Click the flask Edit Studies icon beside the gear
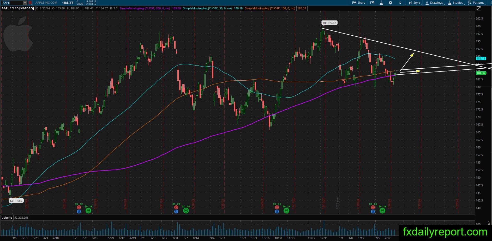Screen dimensions: 492x241 pyautogui.click(x=381, y=3)
